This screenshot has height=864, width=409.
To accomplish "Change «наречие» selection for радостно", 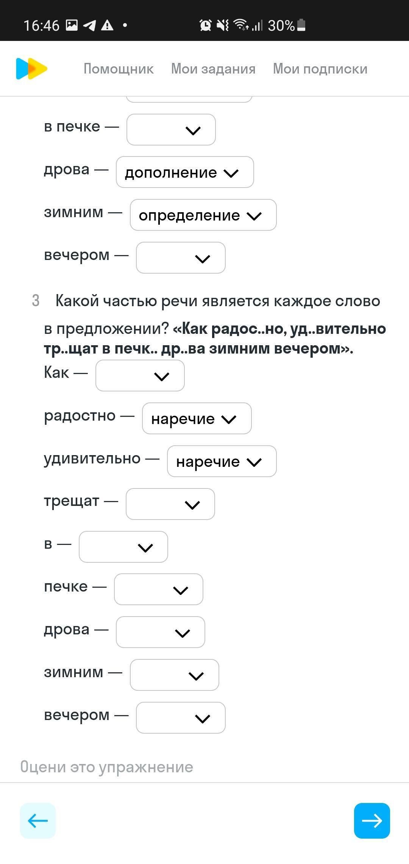I will [197, 418].
